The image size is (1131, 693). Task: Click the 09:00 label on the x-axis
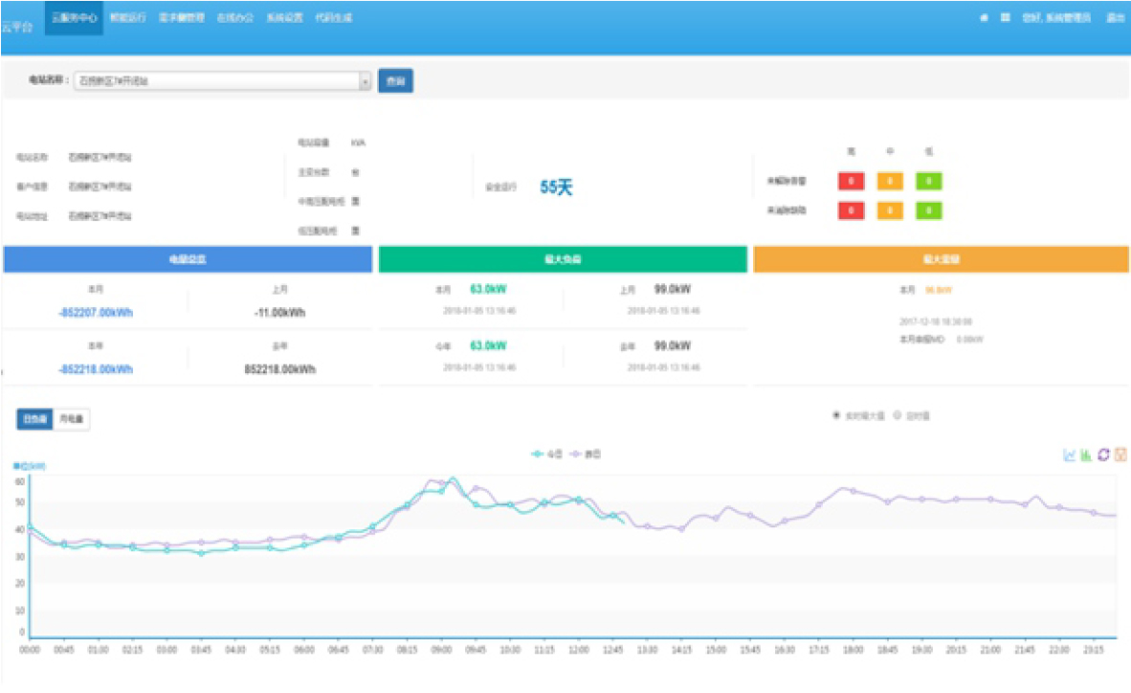click(x=441, y=650)
